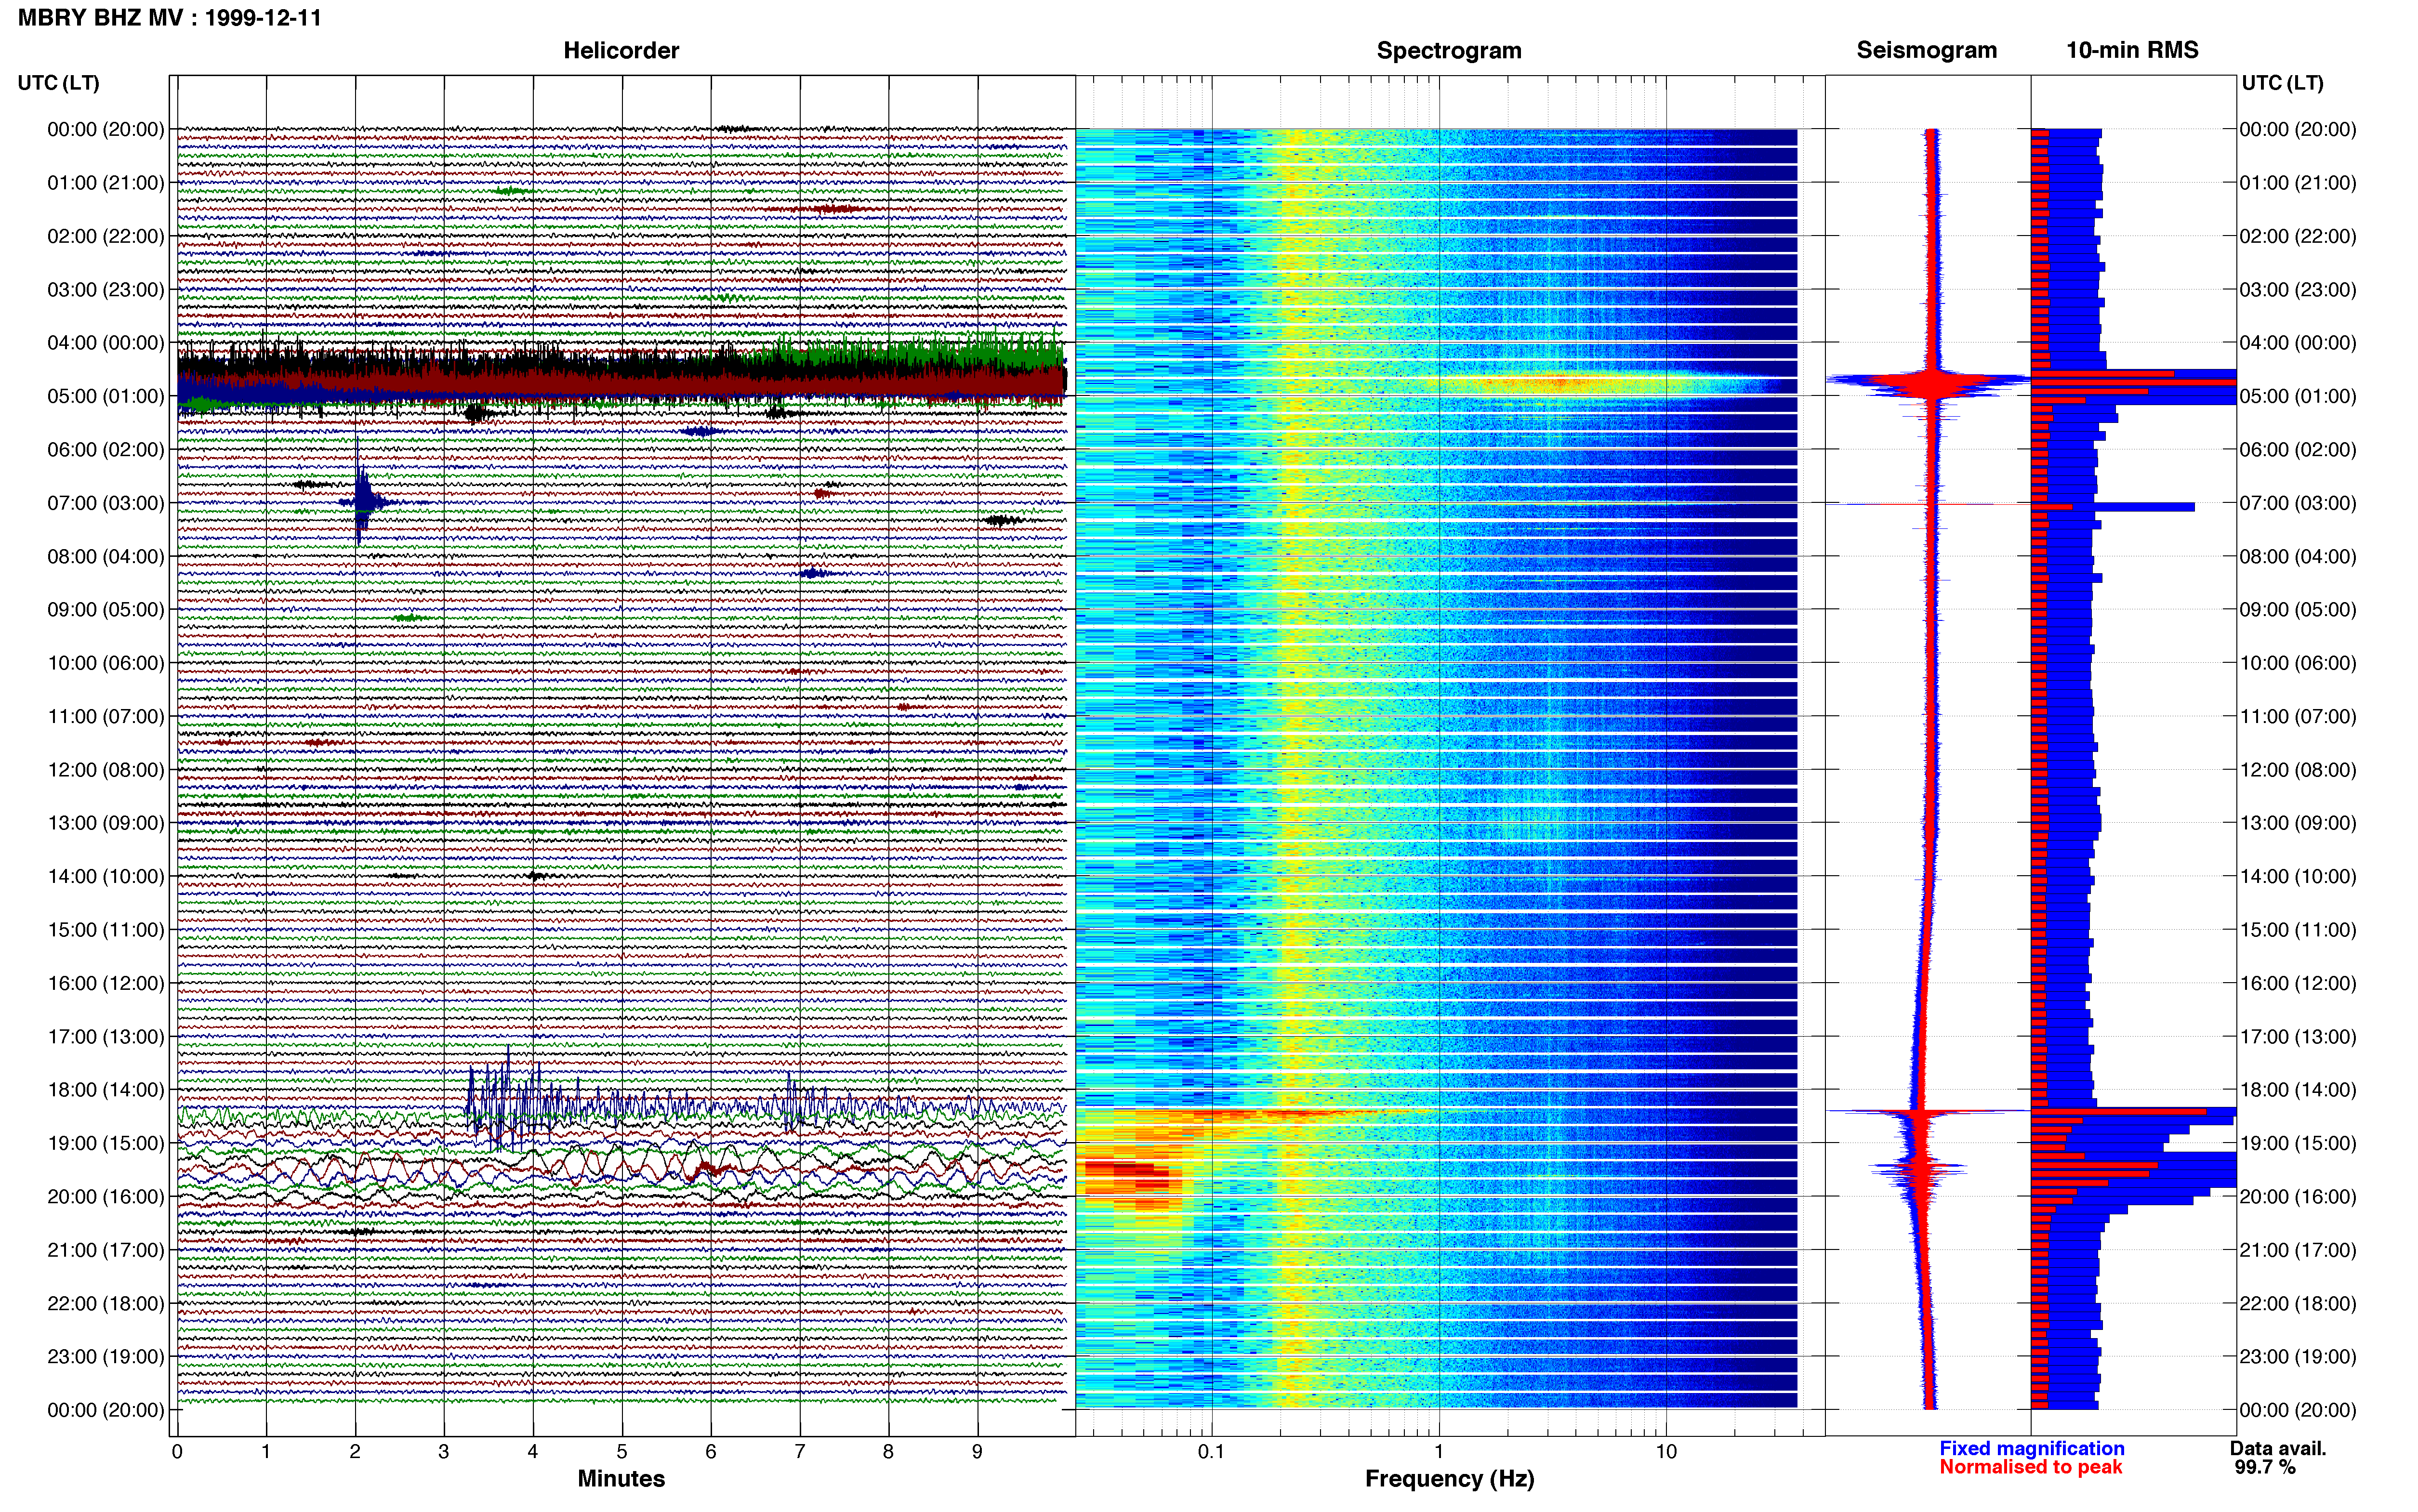2418x1512 pixels.
Task: Click the right time label 22:00 (18:00)
Action: (2298, 1303)
